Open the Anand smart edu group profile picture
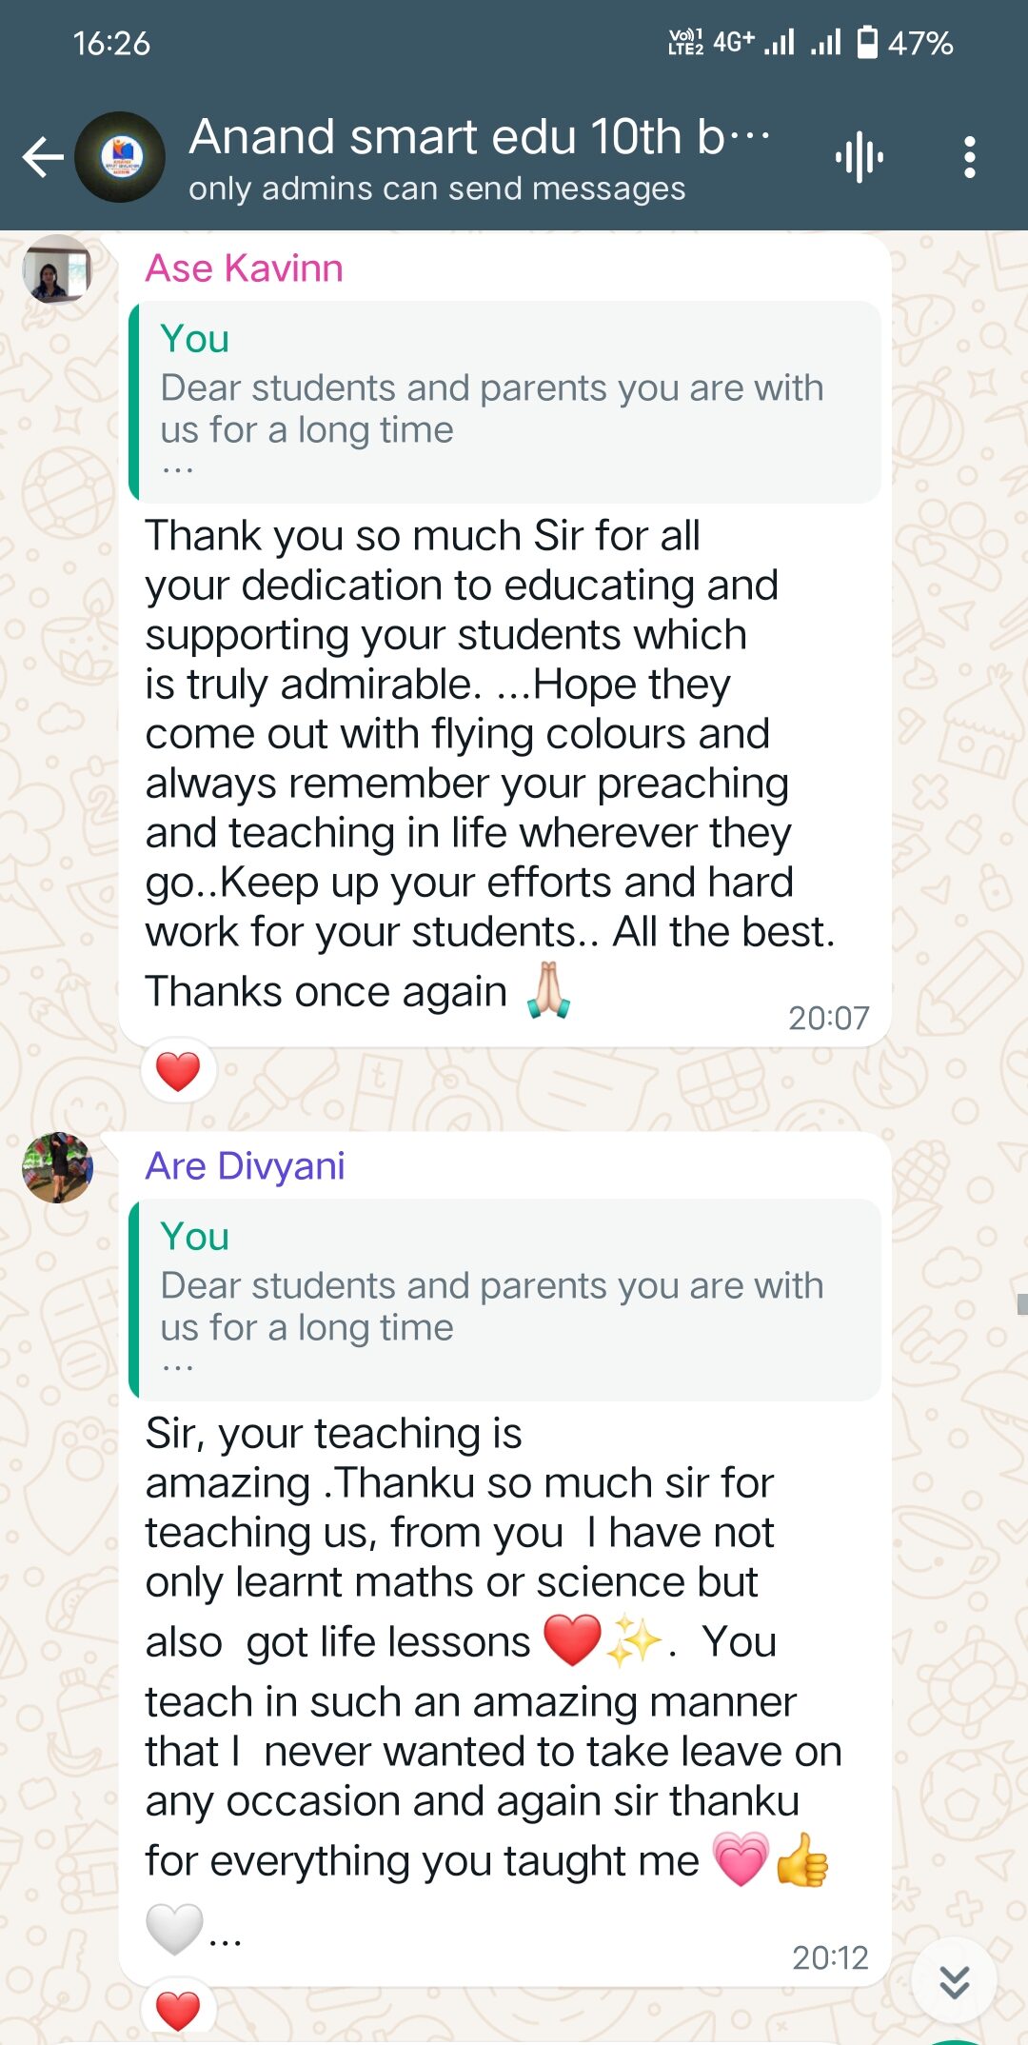Screen dimensions: 1028x2045 coord(120,157)
